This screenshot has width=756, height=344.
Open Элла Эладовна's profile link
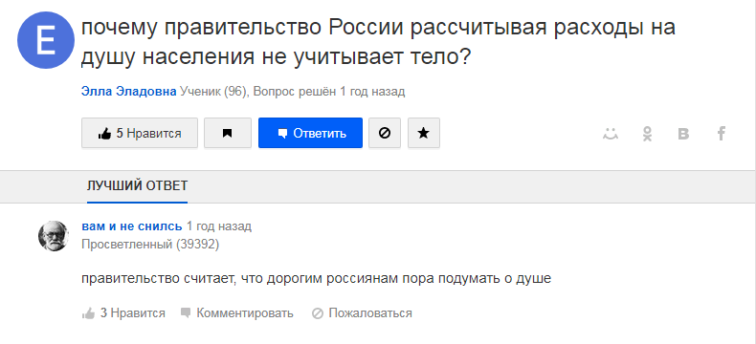click(x=129, y=92)
